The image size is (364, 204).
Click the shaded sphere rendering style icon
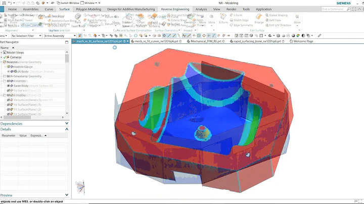pyautogui.click(x=293, y=36)
